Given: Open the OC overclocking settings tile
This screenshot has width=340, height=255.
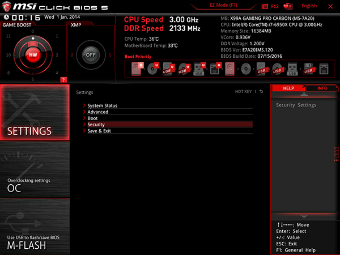Looking at the screenshot, I should coord(35,169).
